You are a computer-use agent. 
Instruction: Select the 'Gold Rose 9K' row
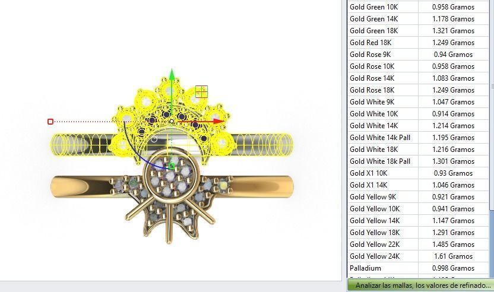418,55
